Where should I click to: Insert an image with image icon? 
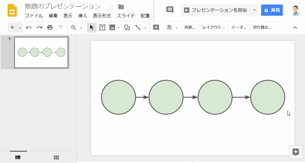112,28
